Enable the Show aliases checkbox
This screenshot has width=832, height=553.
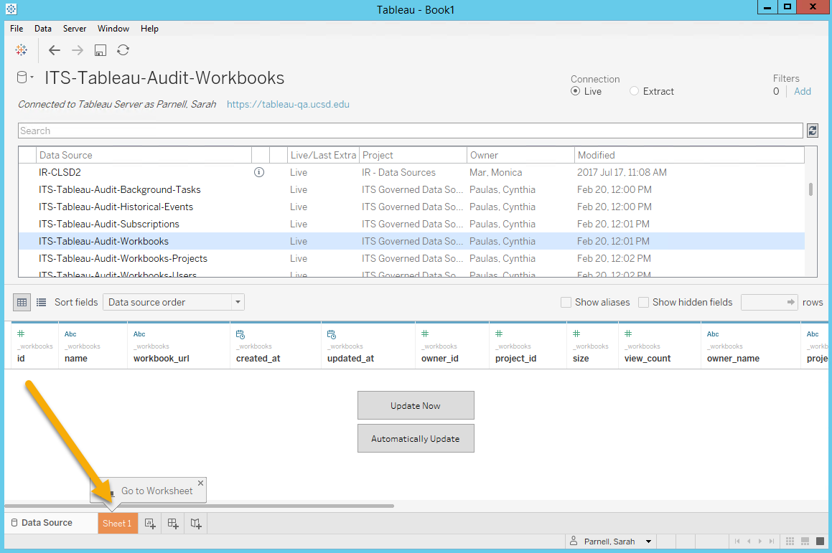point(566,302)
